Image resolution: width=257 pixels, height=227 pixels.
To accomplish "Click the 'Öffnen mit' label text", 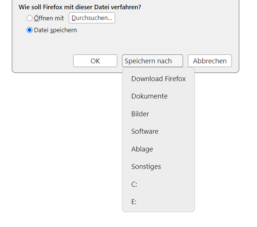I will pyautogui.click(x=49, y=18).
